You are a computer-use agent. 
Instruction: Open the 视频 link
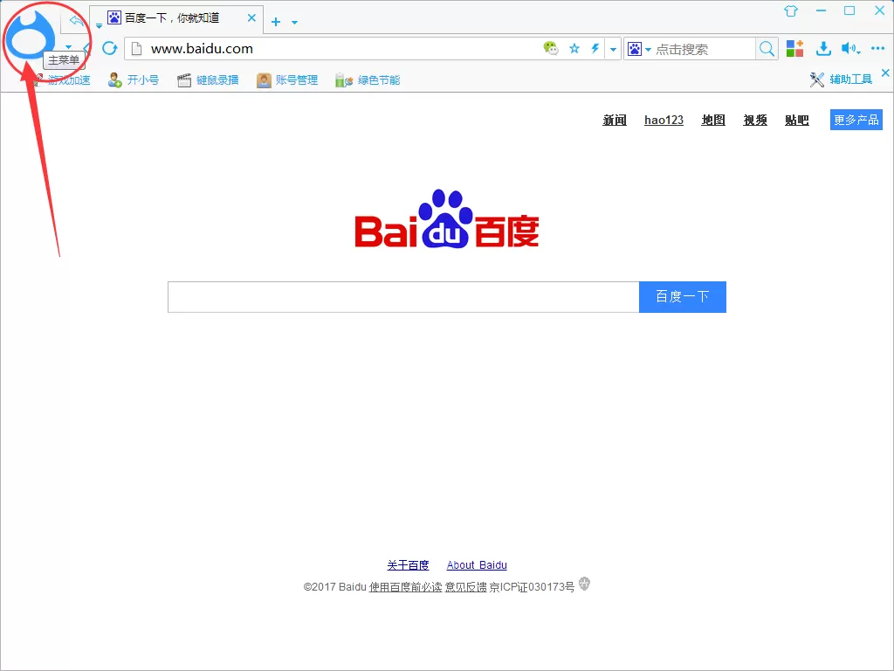(755, 120)
